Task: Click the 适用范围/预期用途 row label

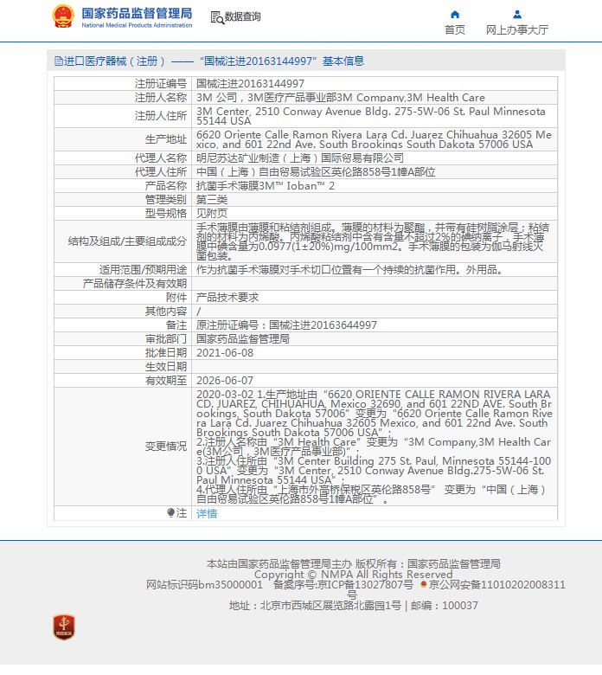Action: click(143, 269)
